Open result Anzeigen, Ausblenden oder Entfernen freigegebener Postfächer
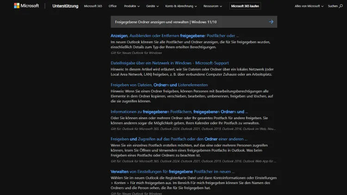This screenshot has width=347, height=195. pyautogui.click(x=174, y=36)
